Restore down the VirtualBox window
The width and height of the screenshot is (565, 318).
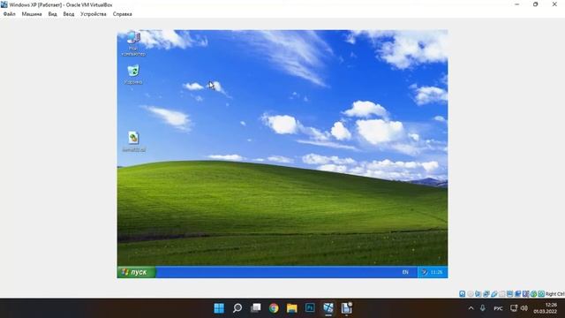[x=536, y=4]
